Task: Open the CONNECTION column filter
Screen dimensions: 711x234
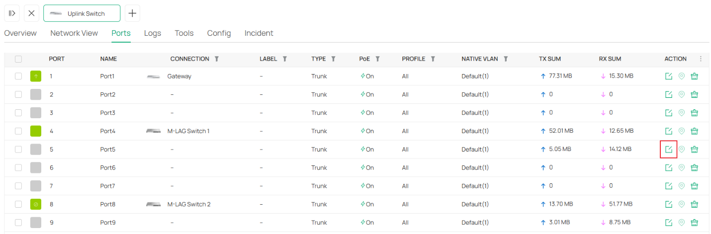Action: coord(216,59)
